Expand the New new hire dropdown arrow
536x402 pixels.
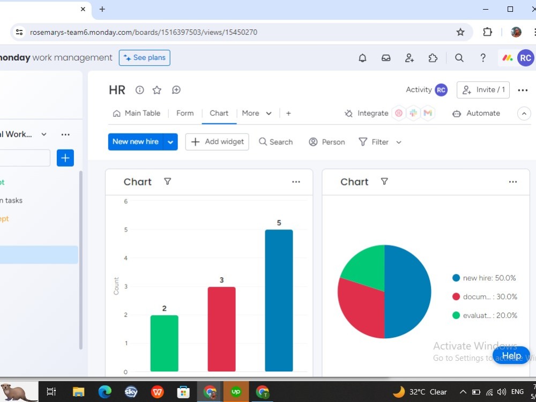pyautogui.click(x=170, y=142)
